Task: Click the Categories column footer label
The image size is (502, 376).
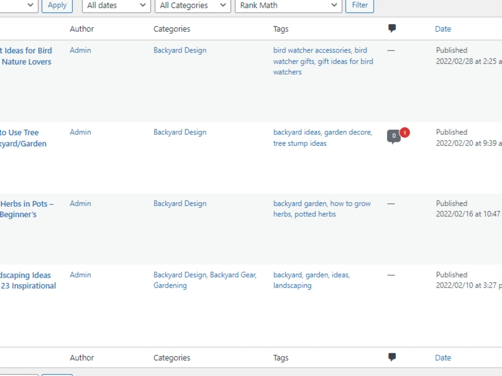Action: click(x=172, y=358)
